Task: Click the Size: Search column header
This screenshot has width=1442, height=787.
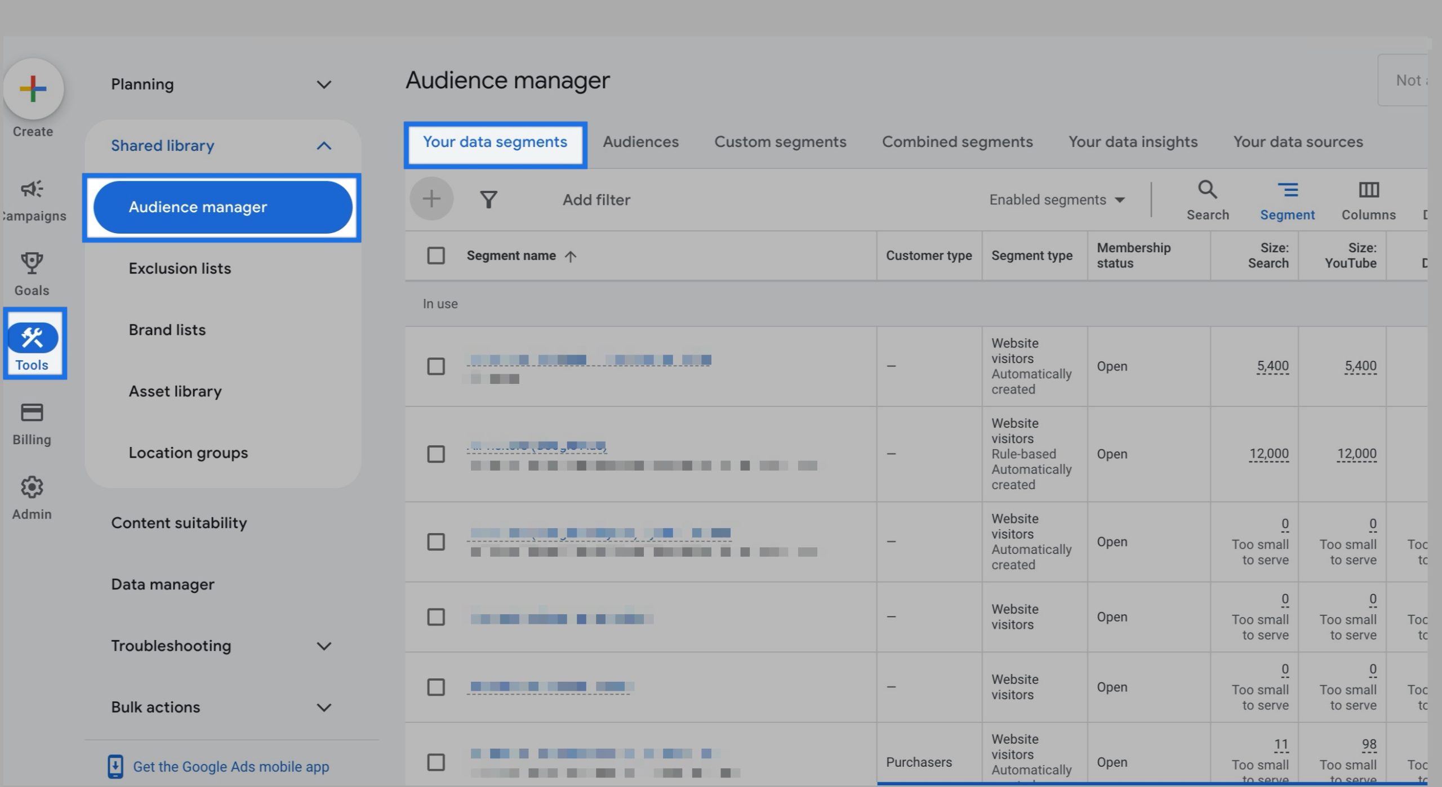Action: pyautogui.click(x=1268, y=256)
